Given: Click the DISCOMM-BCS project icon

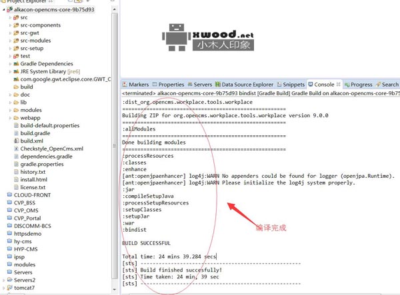Looking at the screenshot, I should click(10, 226).
